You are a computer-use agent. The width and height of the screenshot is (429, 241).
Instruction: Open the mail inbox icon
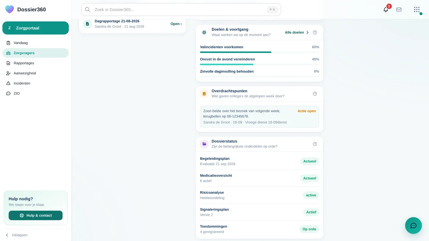coord(399,10)
